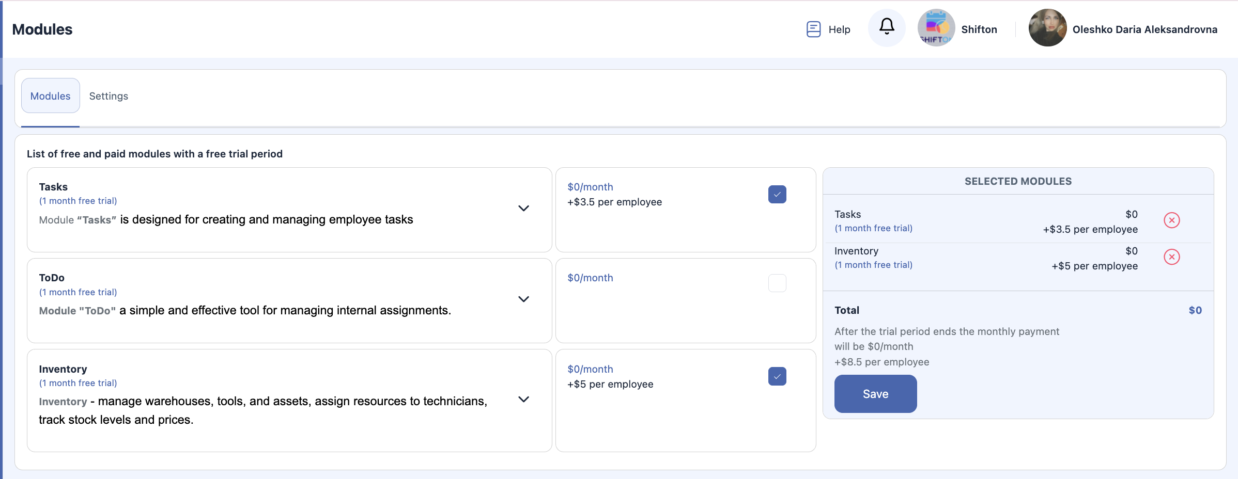Screen dimensions: 1238x479
Task: Uncheck the Inventory module checkbox
Action: [x=777, y=377]
